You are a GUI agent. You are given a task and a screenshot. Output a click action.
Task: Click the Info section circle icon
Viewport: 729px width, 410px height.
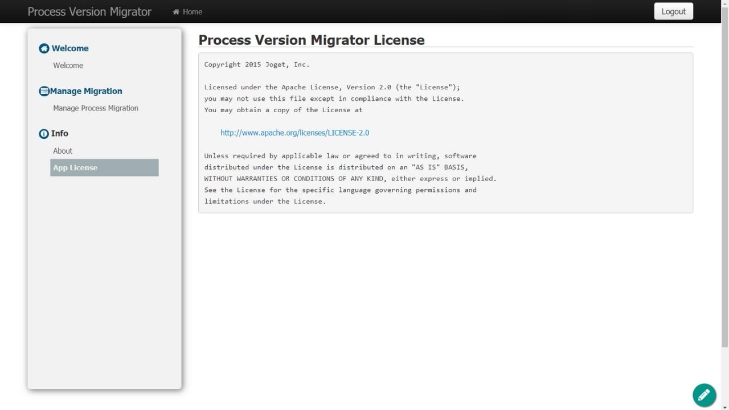pos(44,134)
